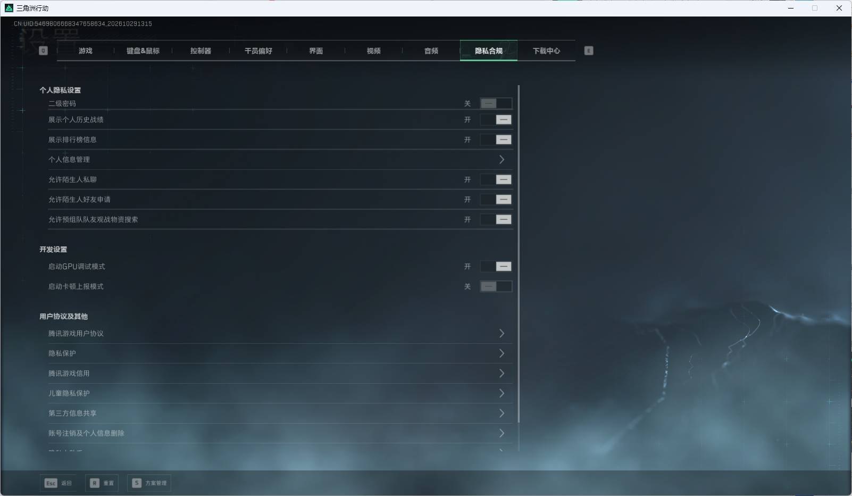This screenshot has height=496, width=852.
Task: Open the 下载中心 tab
Action: [546, 51]
